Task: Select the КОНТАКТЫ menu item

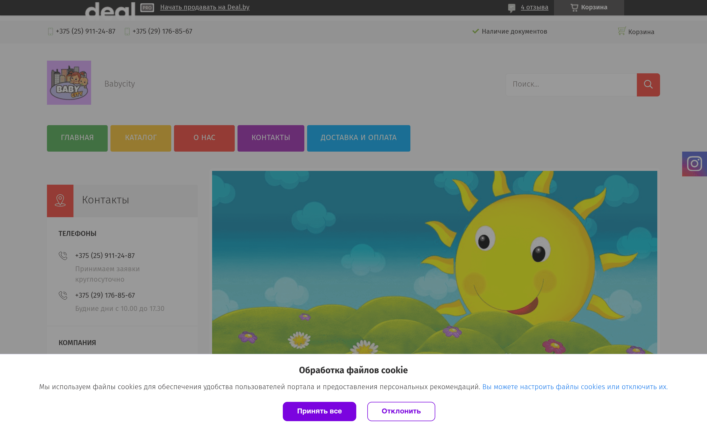Action: (x=271, y=138)
